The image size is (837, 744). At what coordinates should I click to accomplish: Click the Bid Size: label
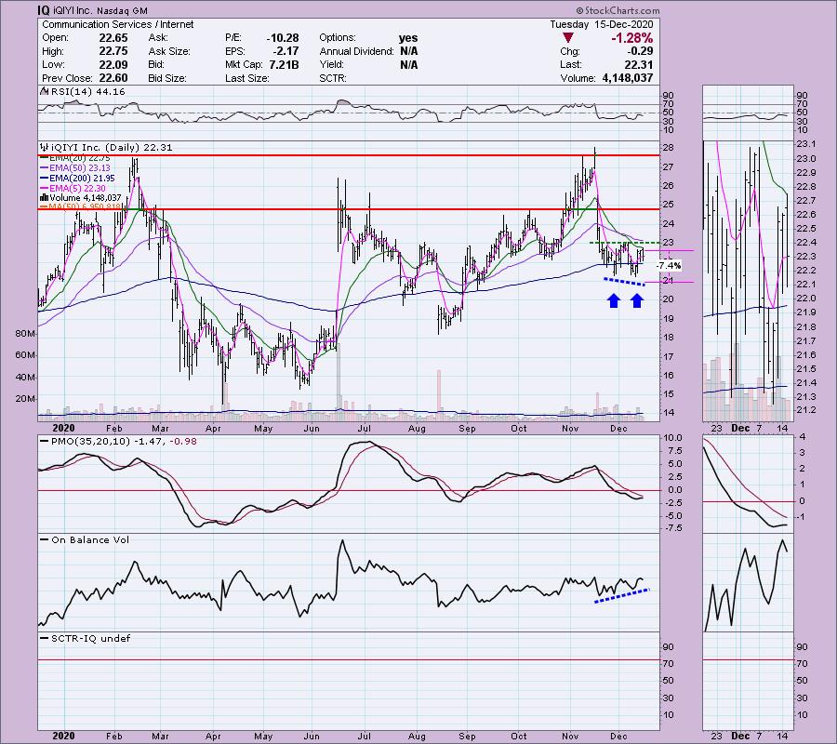coord(167,78)
